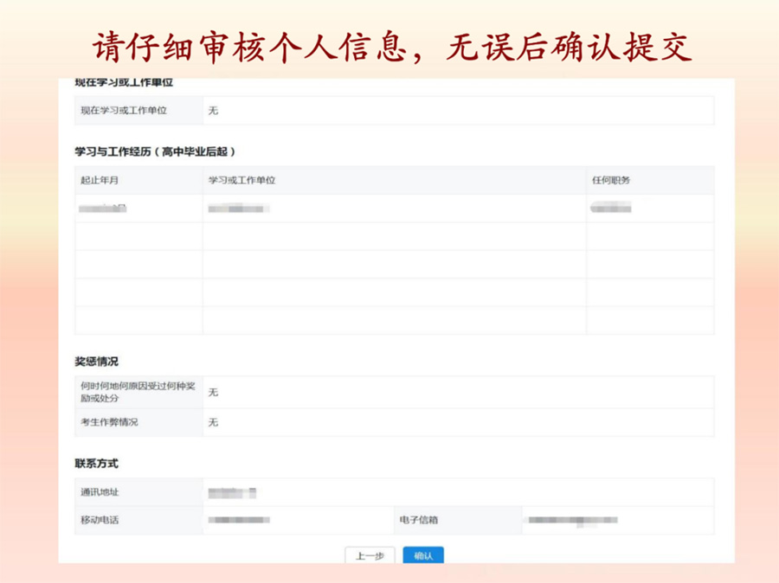Viewport: 779px width, 583px height.
Task: Click the 任何职务 column header
Action: pyautogui.click(x=611, y=180)
